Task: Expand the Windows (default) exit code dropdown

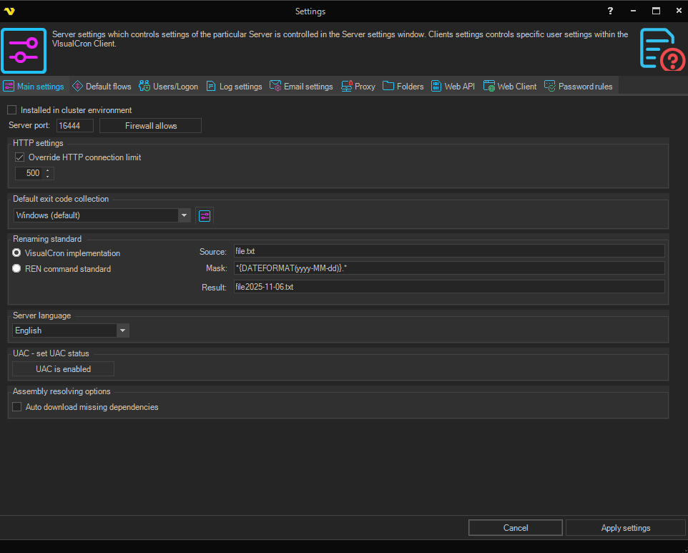Action: 184,215
